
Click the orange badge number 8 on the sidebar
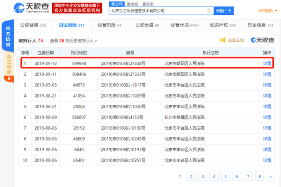tap(9, 78)
